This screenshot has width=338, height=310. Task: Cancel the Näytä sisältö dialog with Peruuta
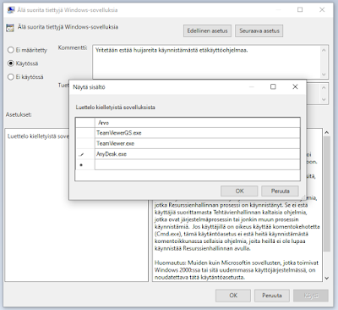[x=280, y=191]
